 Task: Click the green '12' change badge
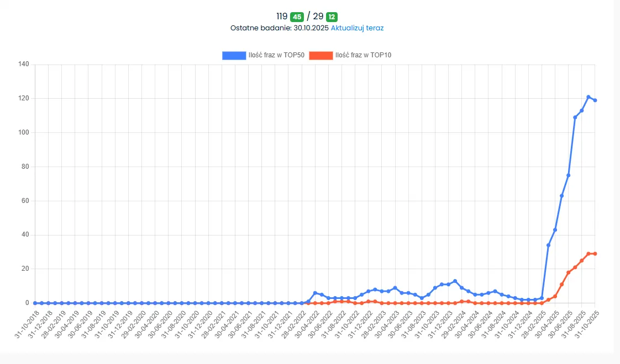point(332,17)
